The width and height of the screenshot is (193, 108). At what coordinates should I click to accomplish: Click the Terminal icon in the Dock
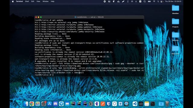coord(153,104)
